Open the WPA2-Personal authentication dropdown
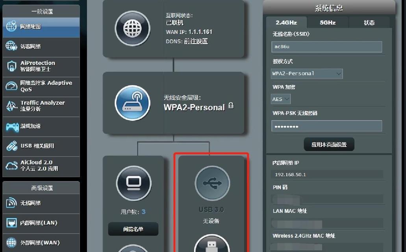The image size is (406, 252). (x=307, y=74)
